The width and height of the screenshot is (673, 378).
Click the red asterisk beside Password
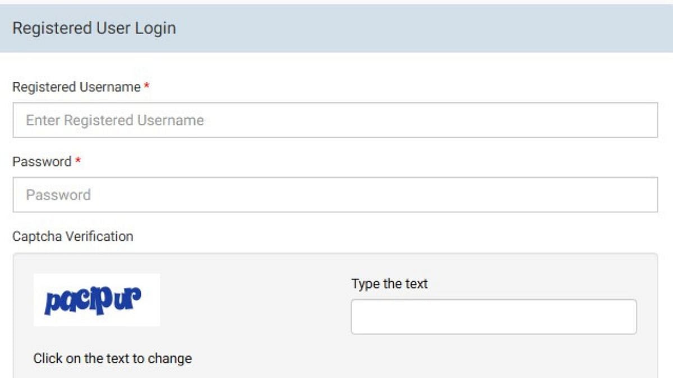coord(79,162)
